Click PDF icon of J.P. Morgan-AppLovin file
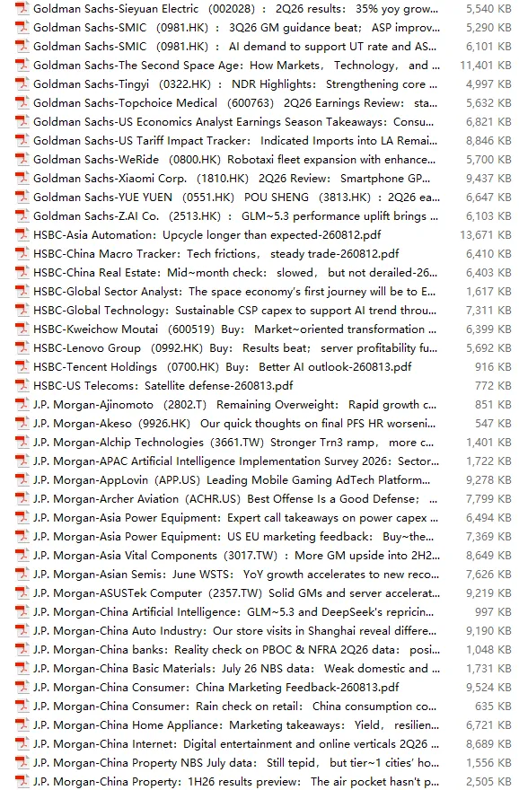 coord(22,480)
